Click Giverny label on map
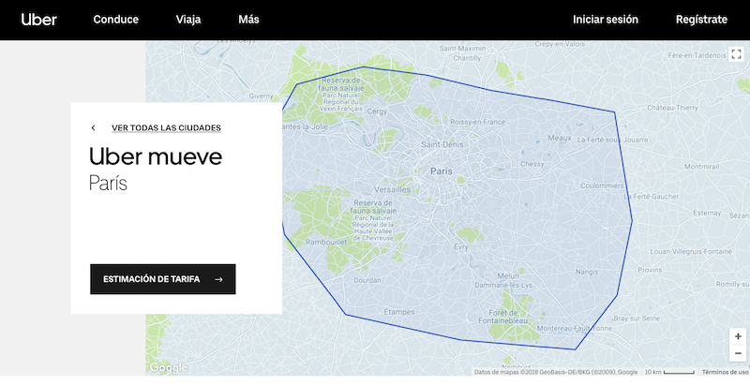Screen dimensions: 750x385 (x=262, y=96)
